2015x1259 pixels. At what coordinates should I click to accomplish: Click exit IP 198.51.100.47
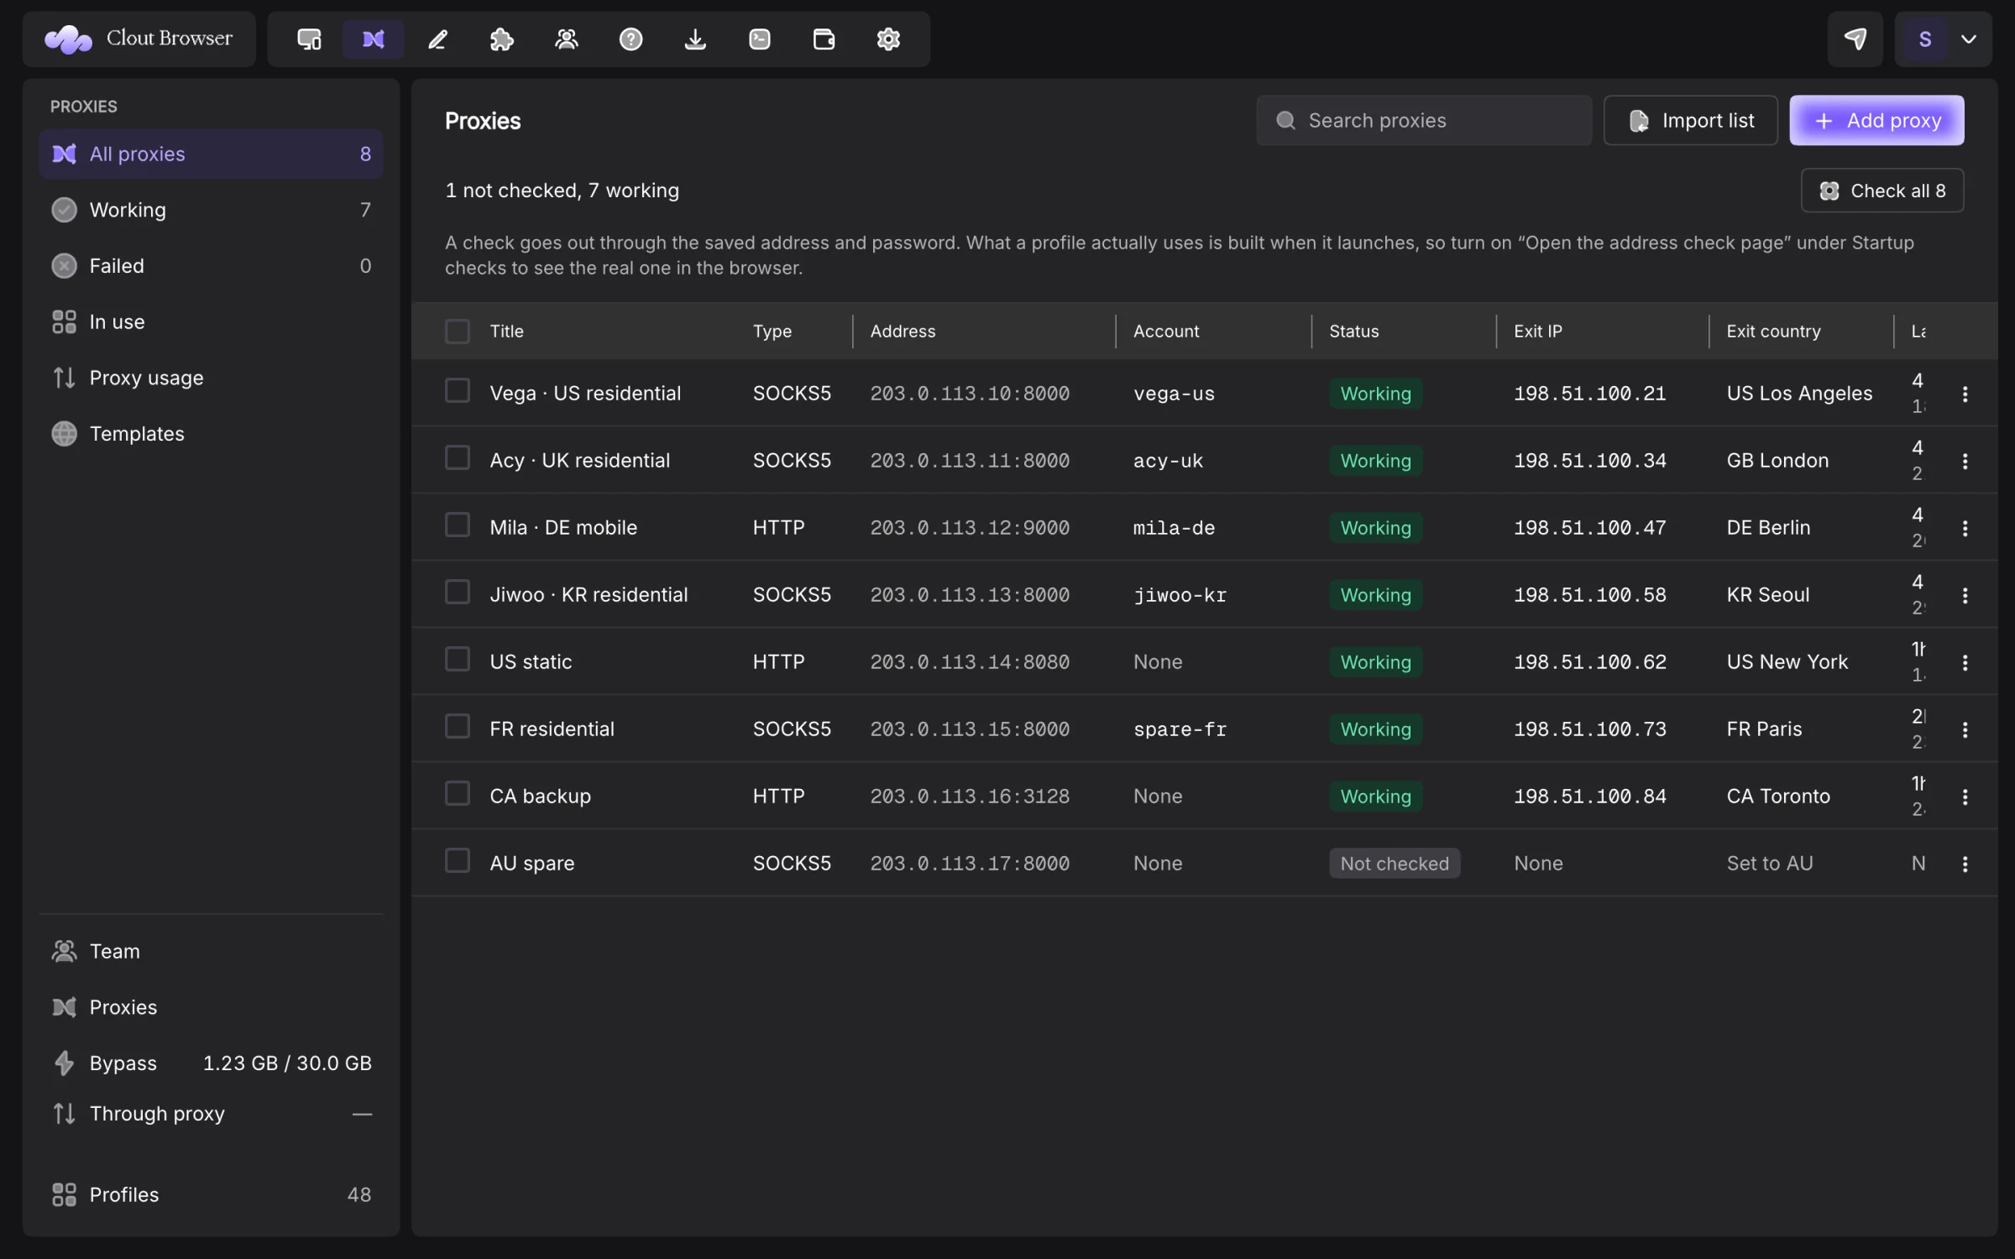point(1589,528)
